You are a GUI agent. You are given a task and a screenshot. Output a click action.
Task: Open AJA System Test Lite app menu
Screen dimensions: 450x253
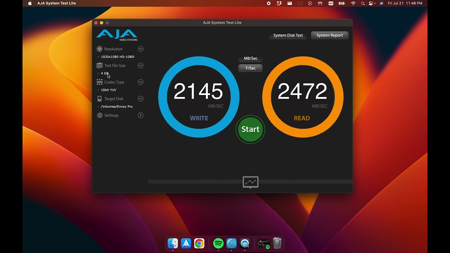pyautogui.click(x=57, y=3)
